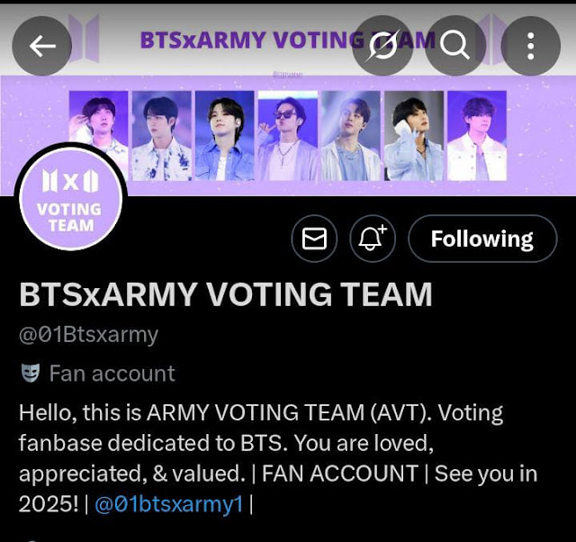Tap the Fan account mask icon

[30, 373]
